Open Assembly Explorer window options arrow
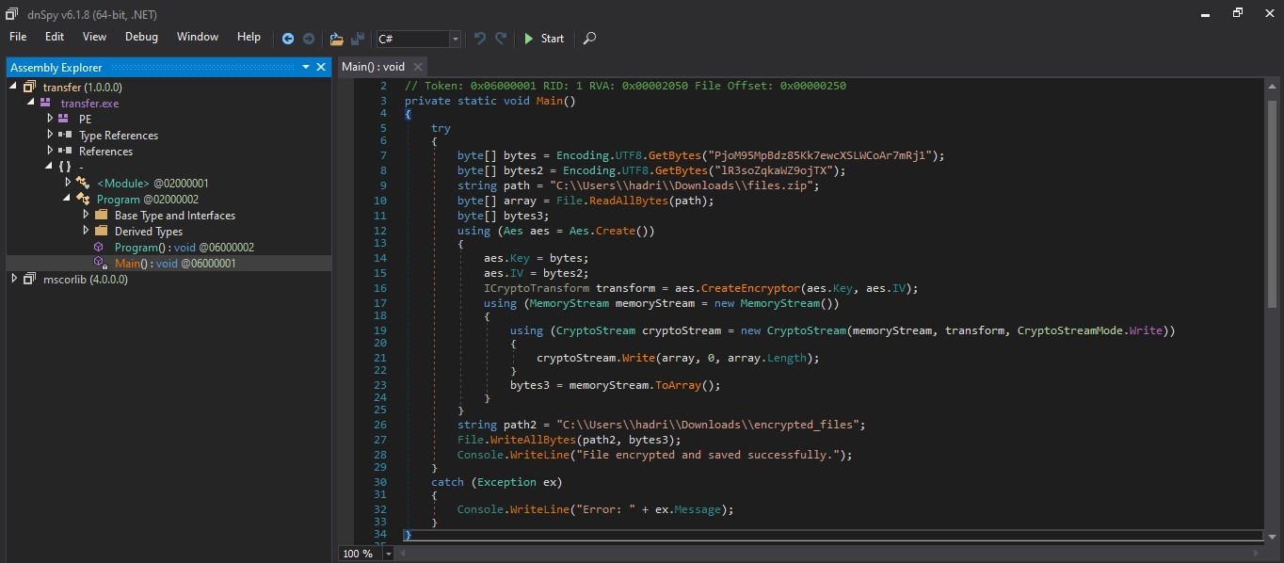The image size is (1284, 563). [x=306, y=67]
